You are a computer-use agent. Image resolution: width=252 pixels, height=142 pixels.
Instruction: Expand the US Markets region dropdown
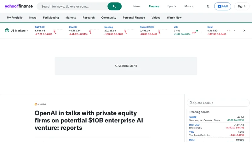pyautogui.click(x=20, y=30)
